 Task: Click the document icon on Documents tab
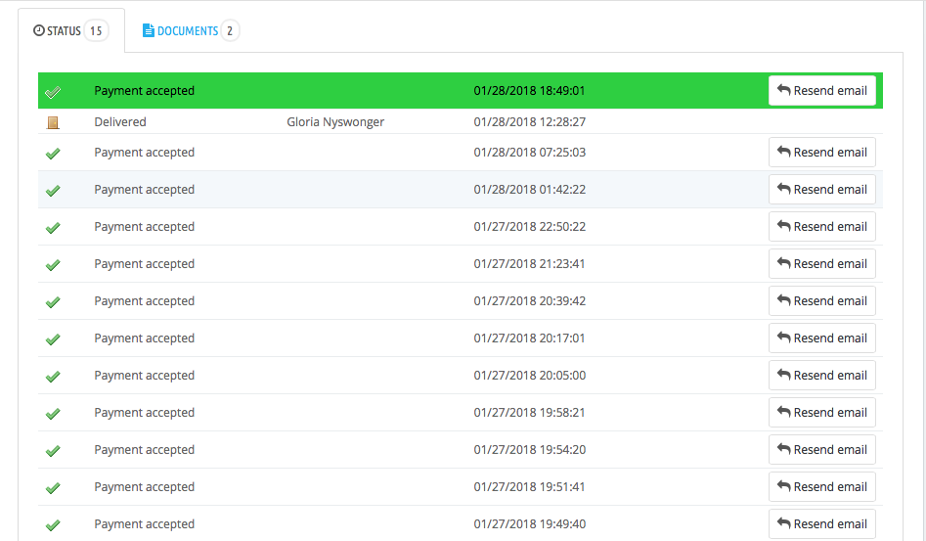click(149, 30)
